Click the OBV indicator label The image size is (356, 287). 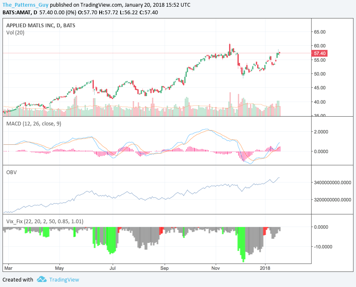tap(11, 172)
